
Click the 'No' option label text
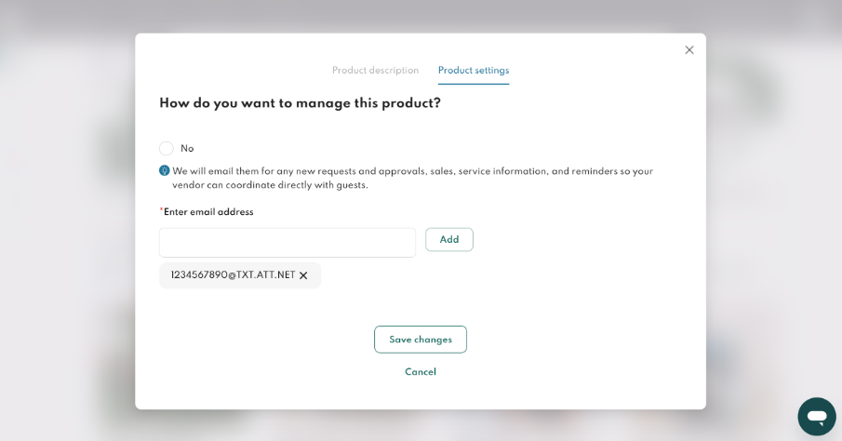187,148
